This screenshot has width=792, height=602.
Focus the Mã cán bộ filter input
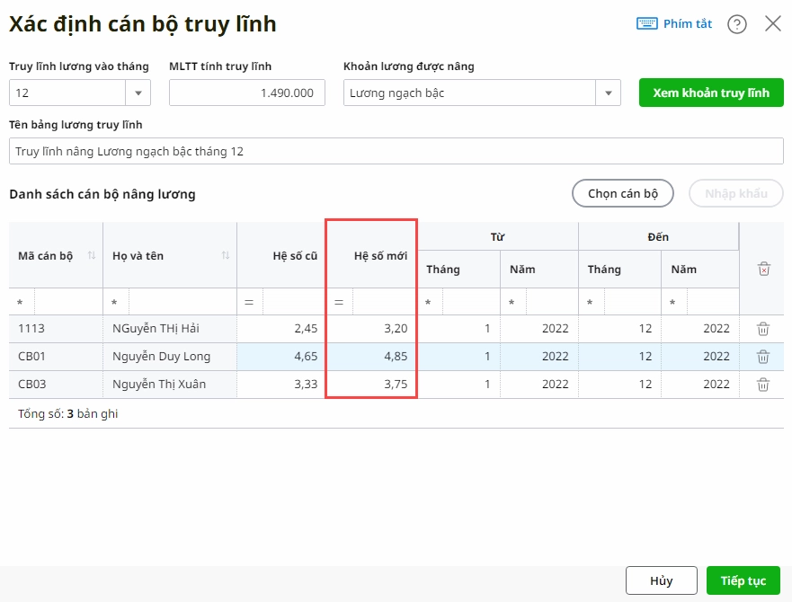[68, 302]
